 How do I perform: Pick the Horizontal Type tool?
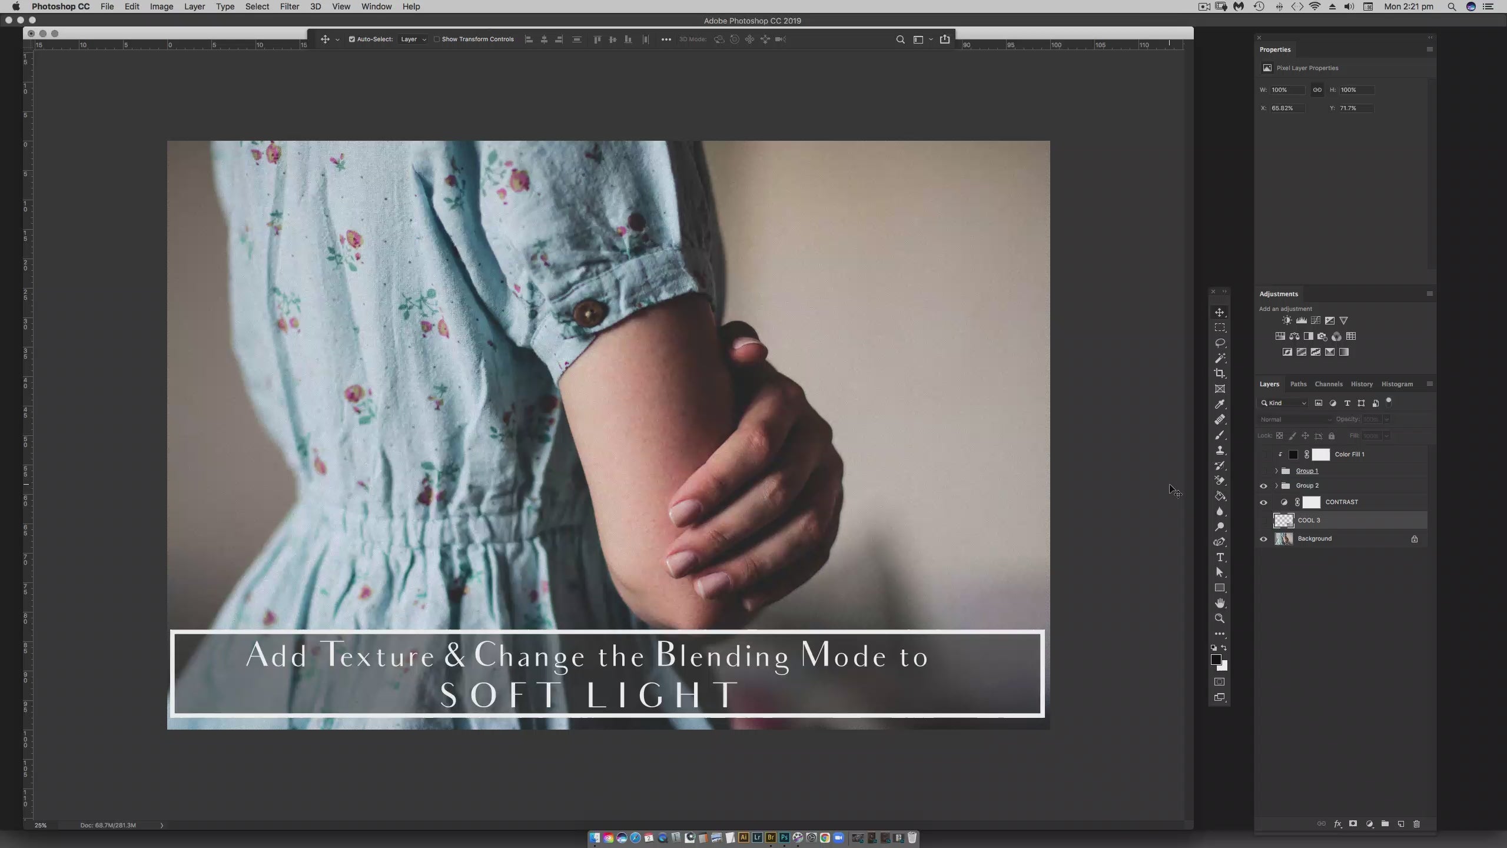click(1220, 557)
